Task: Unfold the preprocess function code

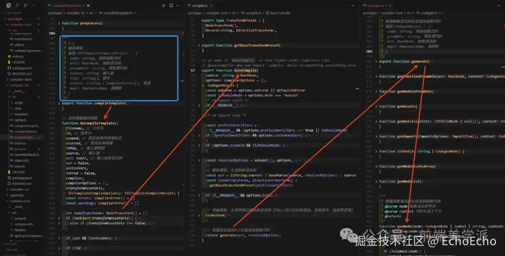Action: 59,23
